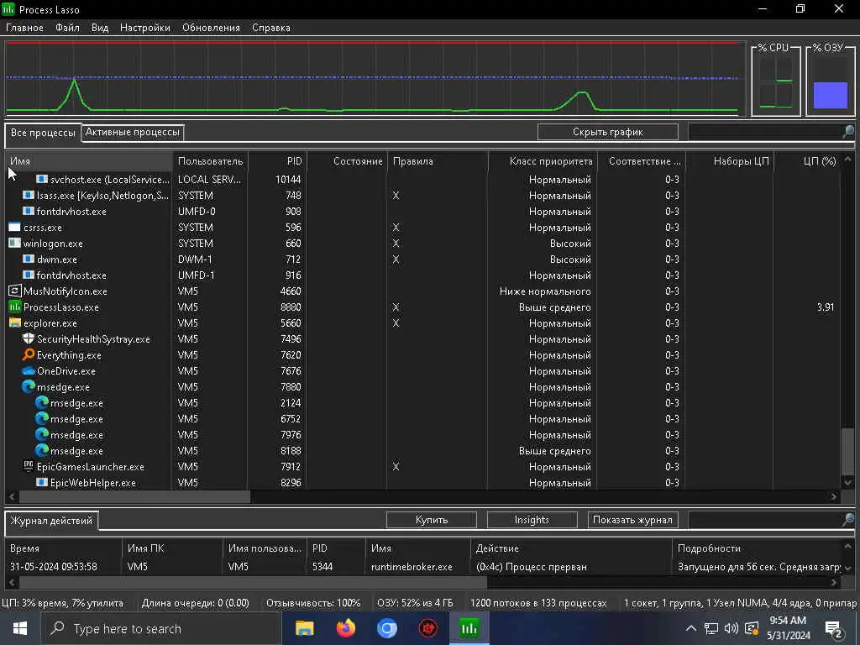
Task: Click the log search input field
Action: click(765, 519)
